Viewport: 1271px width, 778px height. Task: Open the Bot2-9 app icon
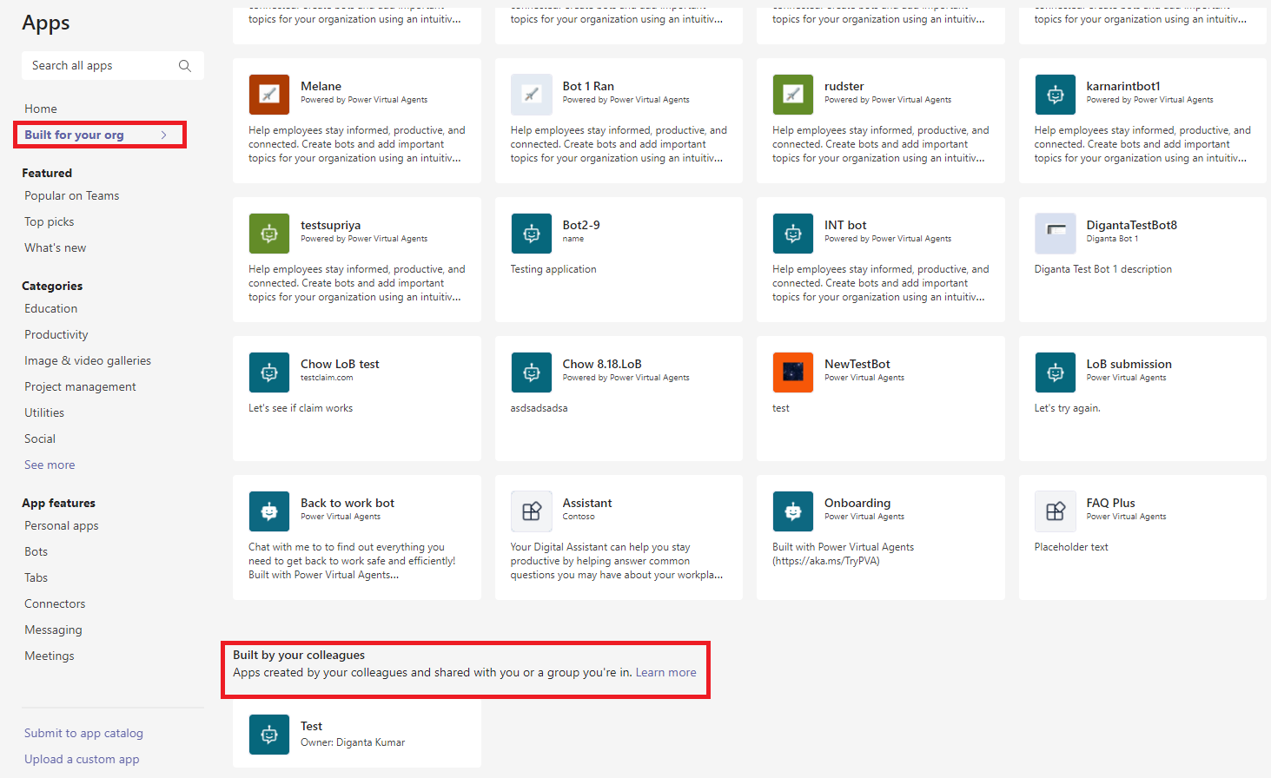(x=531, y=234)
